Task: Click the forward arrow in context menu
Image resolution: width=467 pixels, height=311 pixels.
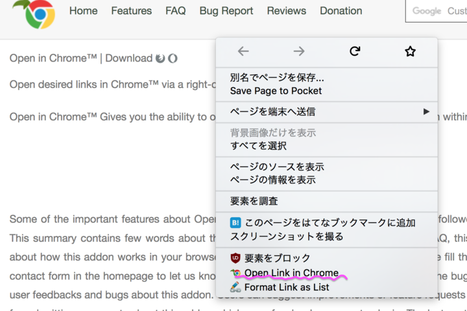Action: click(x=299, y=51)
